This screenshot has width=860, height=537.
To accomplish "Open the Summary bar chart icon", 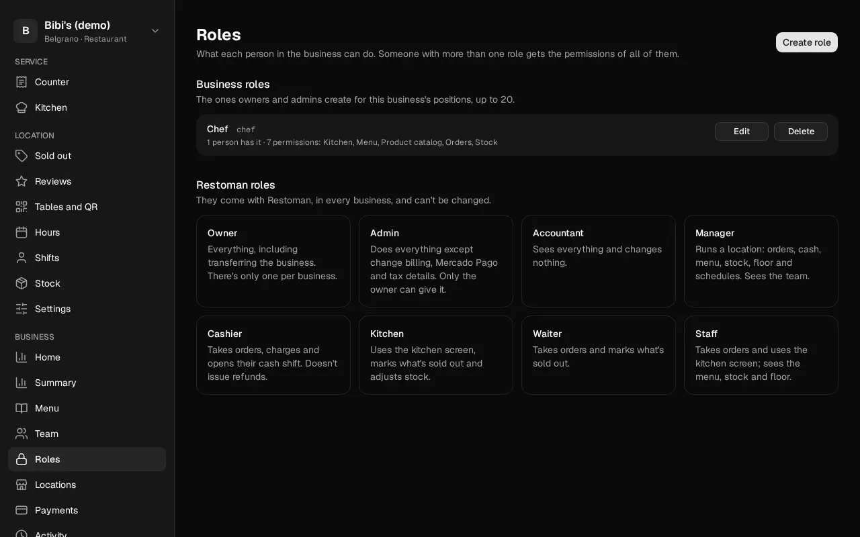I will pyautogui.click(x=21, y=383).
